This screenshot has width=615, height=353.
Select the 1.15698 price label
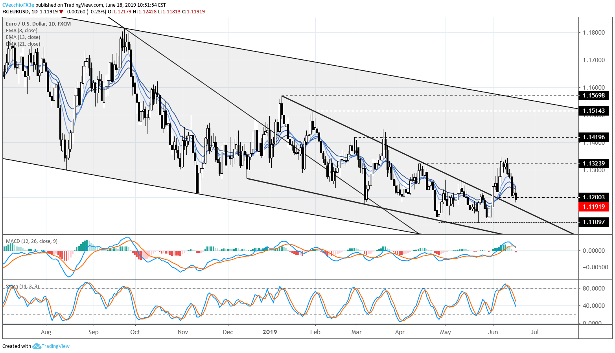coord(594,96)
